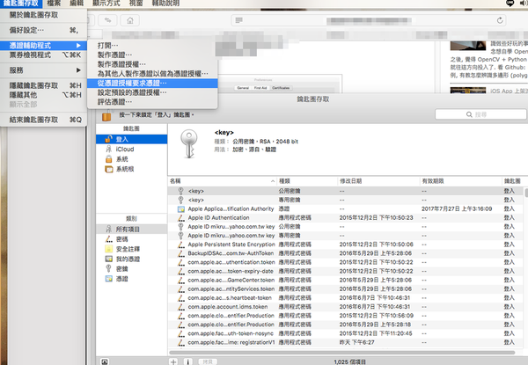Image resolution: width=528 pixels, height=365 pixels.
Task: Choose 結束鑰匙圈存取 to quit
Action: [x=43, y=120]
